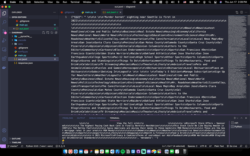The image size is (250, 156).
Task: Open notifications bell in status bar
Action: (246, 146)
